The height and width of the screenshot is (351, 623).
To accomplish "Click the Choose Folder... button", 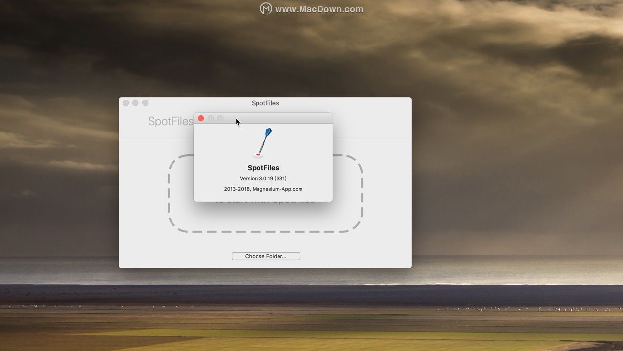I will [x=265, y=256].
